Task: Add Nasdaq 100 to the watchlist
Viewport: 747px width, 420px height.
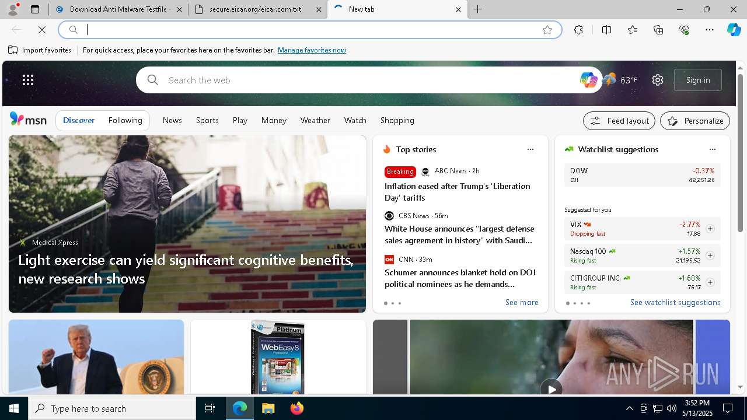Action: (x=710, y=256)
